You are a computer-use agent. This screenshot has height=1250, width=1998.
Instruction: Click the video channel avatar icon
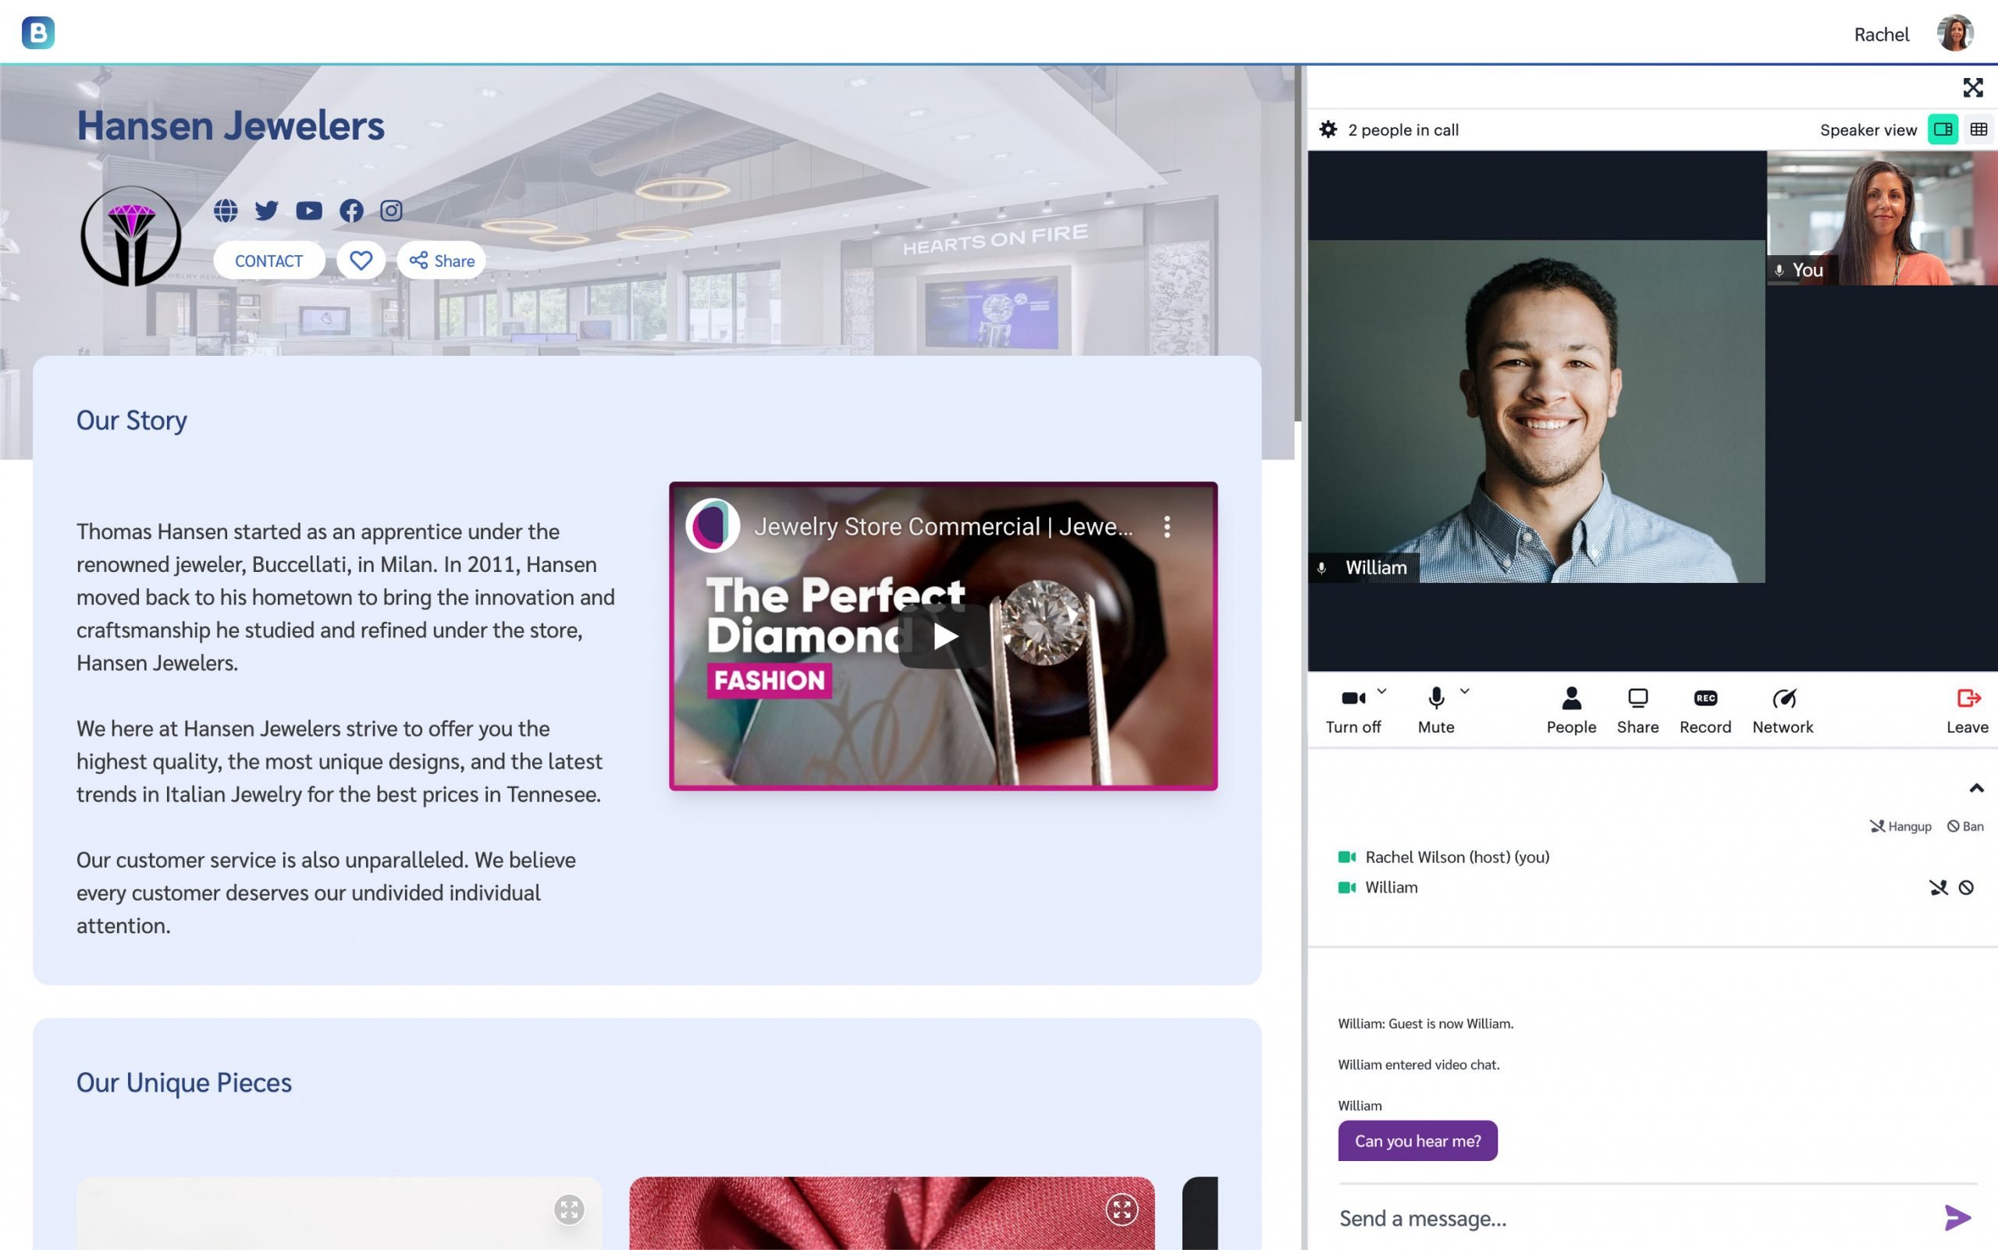(712, 525)
